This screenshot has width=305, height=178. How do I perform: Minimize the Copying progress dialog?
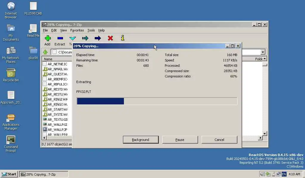[x=227, y=46]
